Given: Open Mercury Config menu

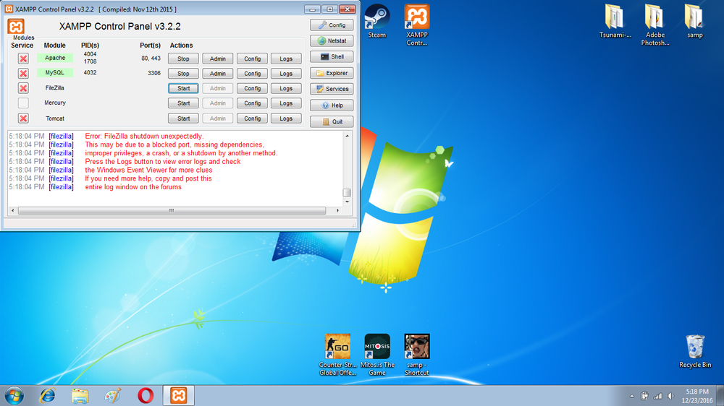Looking at the screenshot, I should click(x=252, y=103).
